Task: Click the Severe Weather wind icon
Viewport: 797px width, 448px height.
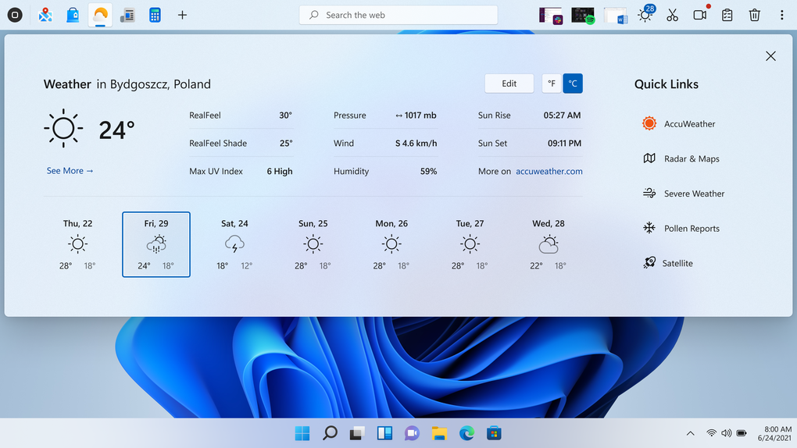Action: pos(649,193)
